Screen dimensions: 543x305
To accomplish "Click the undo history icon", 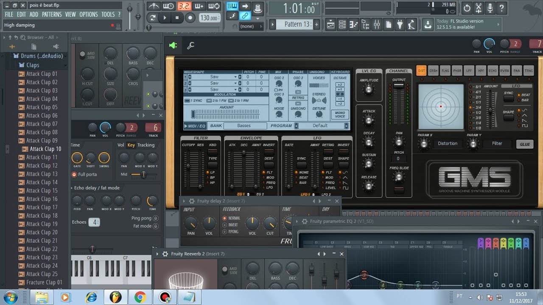I will pyautogui.click(x=467, y=8).
